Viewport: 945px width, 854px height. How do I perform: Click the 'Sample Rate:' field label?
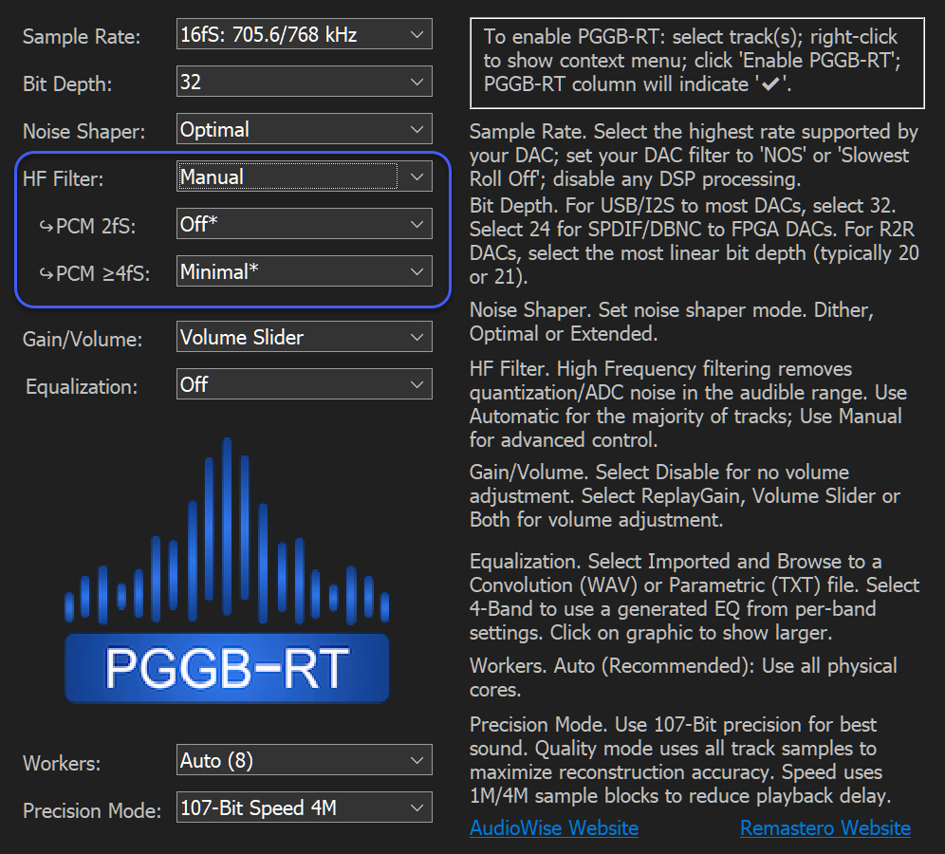pos(82,37)
